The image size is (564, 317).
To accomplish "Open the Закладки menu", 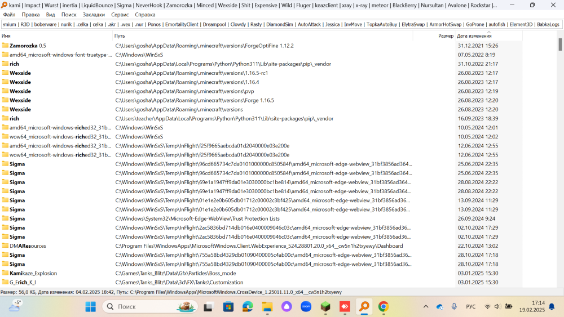I will pyautogui.click(x=94, y=15).
